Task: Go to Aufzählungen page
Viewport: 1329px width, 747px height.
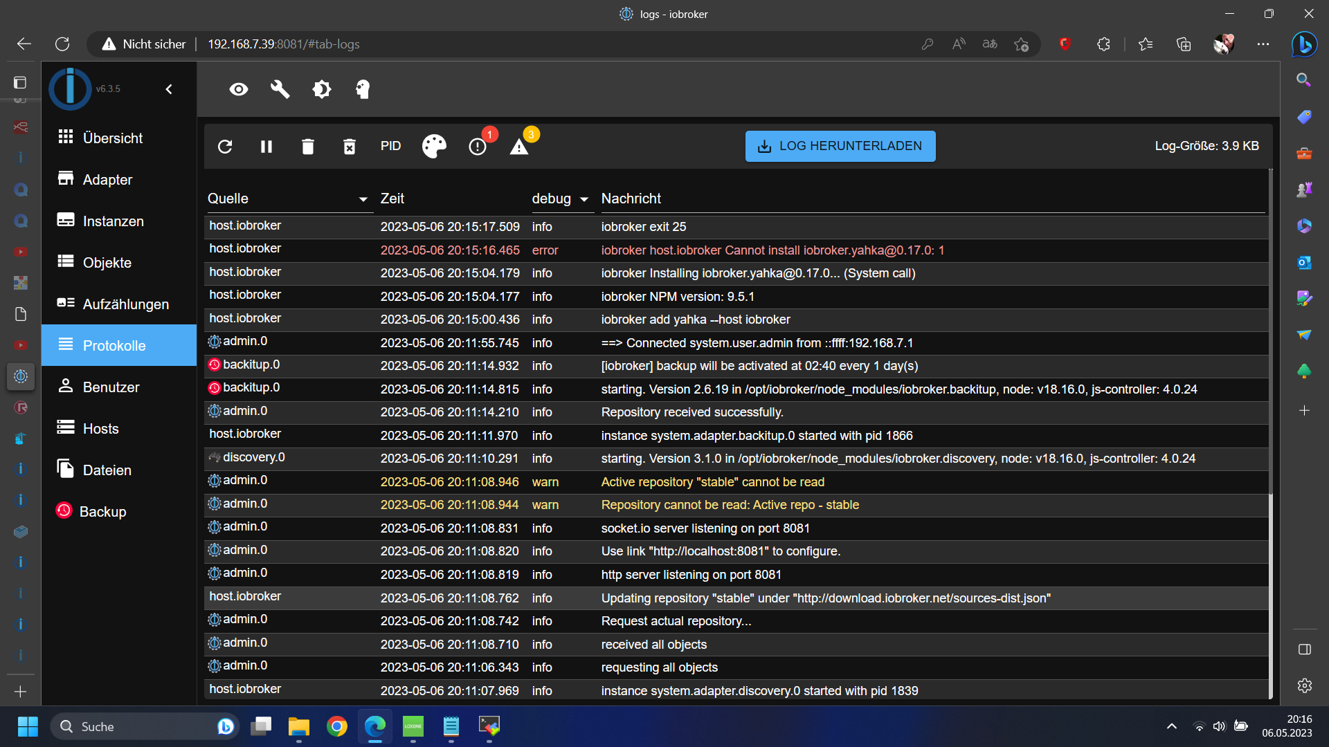Action: click(119, 304)
